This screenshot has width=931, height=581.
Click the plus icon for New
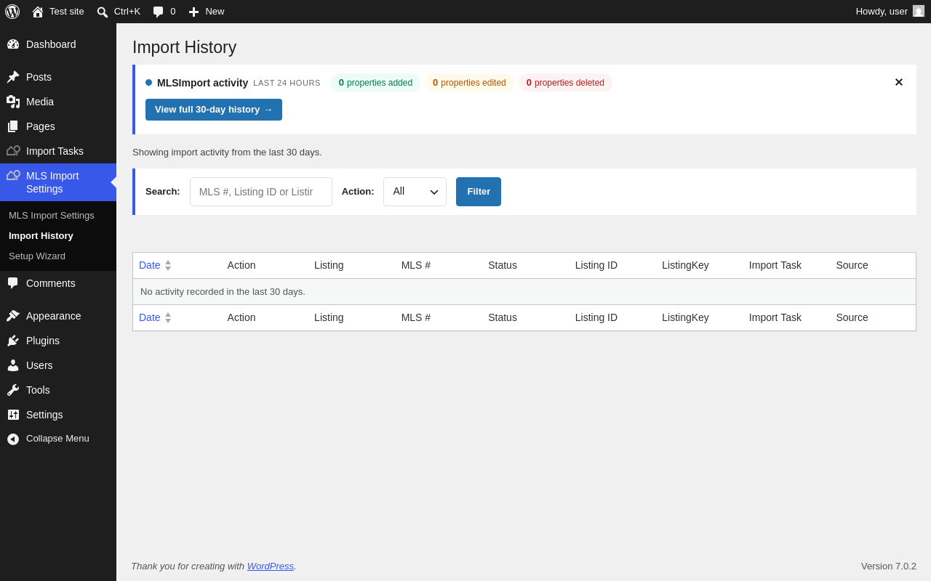(x=193, y=12)
